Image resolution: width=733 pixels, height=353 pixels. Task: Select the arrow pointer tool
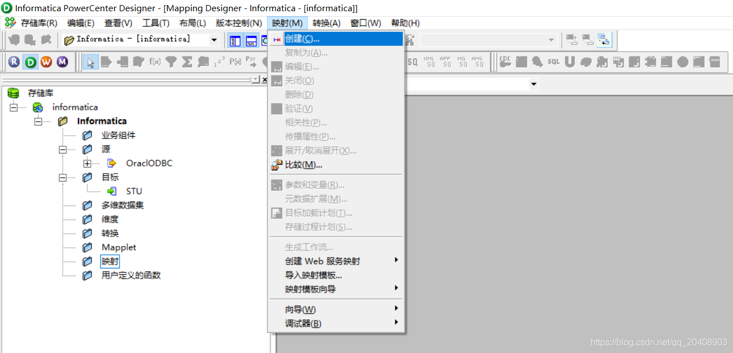coord(90,62)
